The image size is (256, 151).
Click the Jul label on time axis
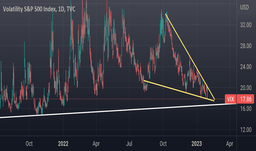(129, 144)
